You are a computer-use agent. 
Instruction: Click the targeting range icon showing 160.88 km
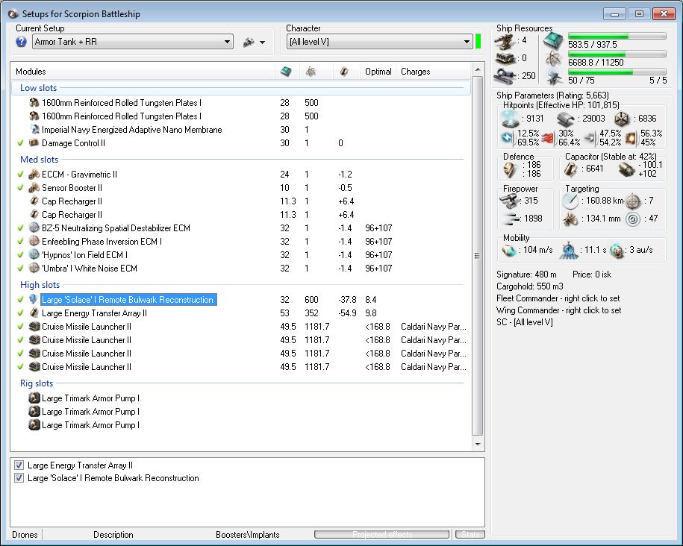tap(570, 201)
